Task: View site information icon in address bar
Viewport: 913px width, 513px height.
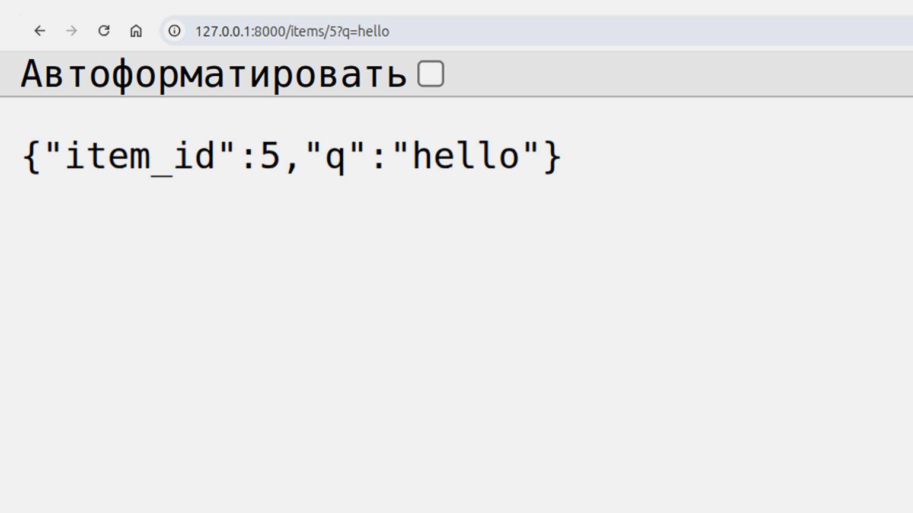Action: (x=174, y=31)
